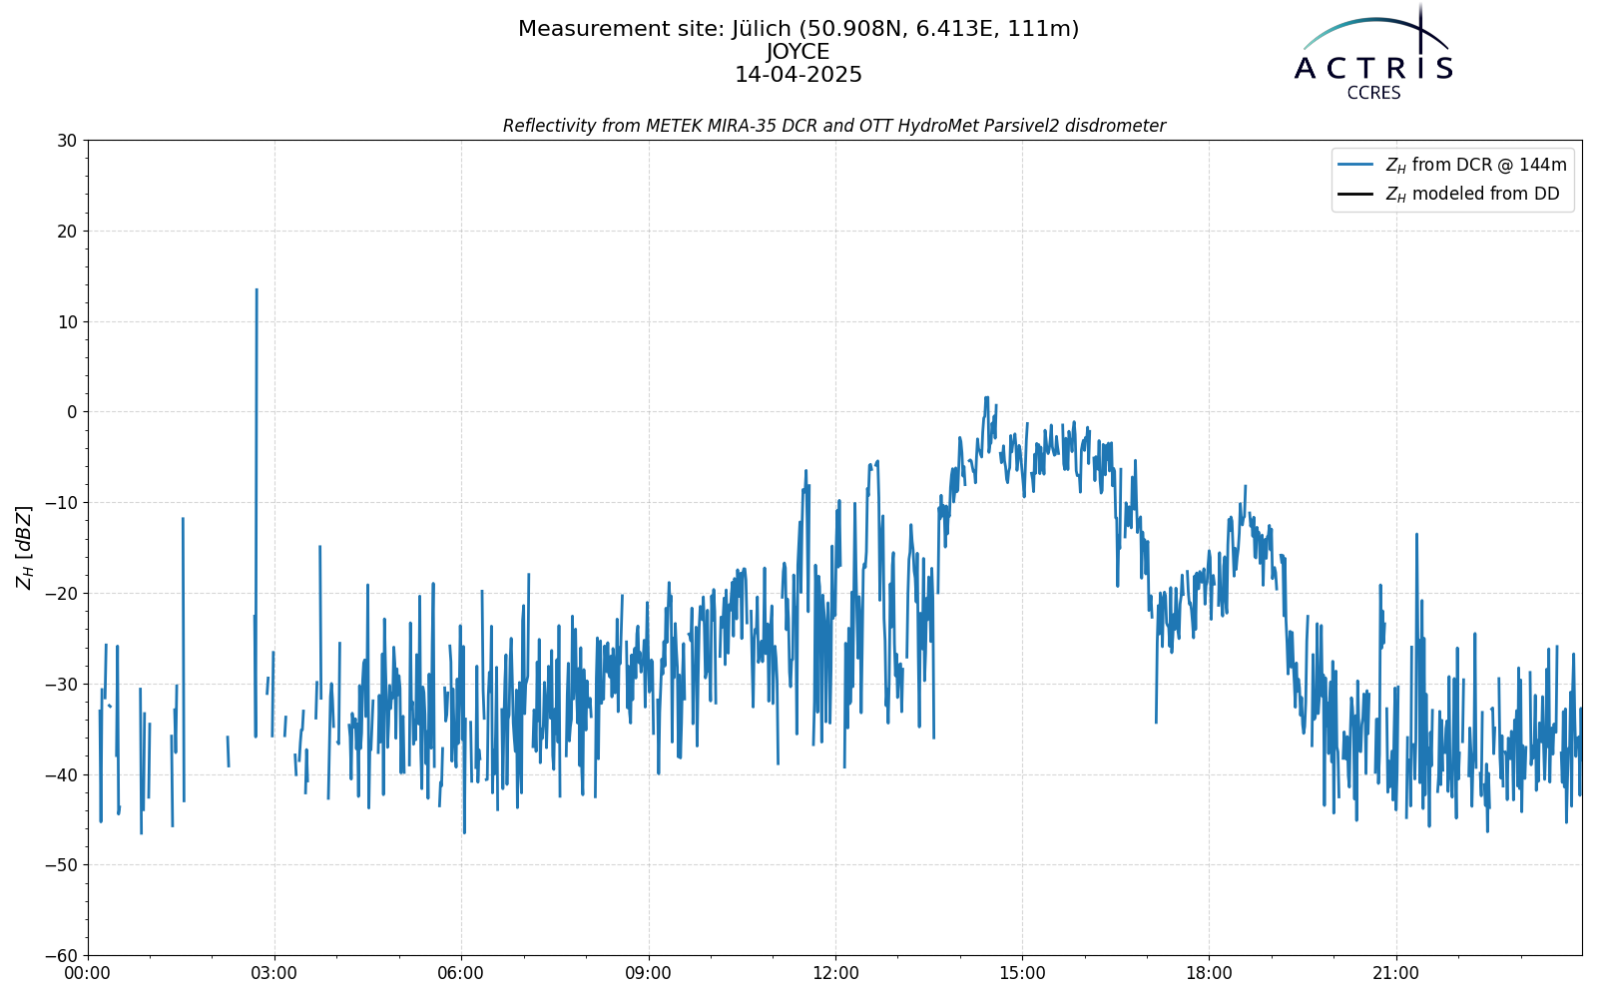Click the 00:00 x-axis tick label
1597x998 pixels.
[88, 973]
